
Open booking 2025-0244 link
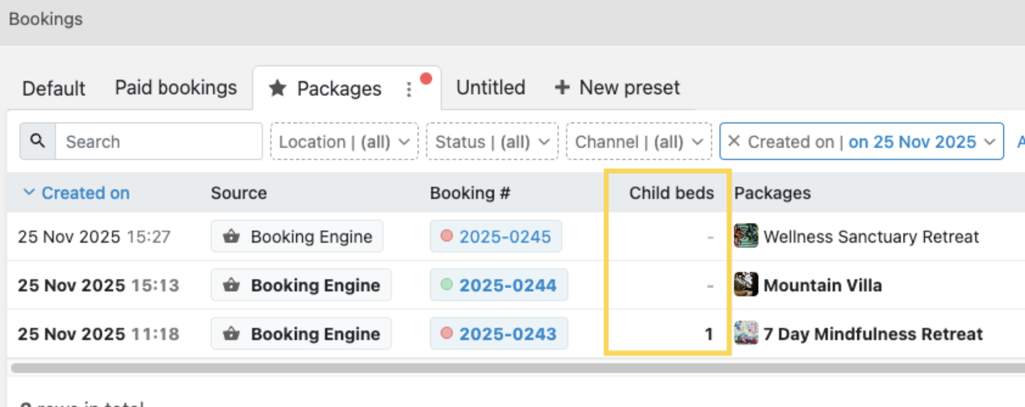[x=508, y=285]
